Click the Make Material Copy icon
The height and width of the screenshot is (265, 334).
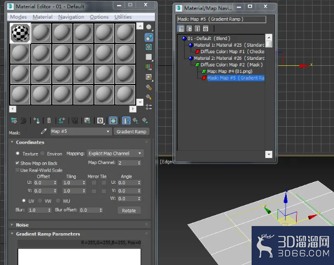coord(62,121)
